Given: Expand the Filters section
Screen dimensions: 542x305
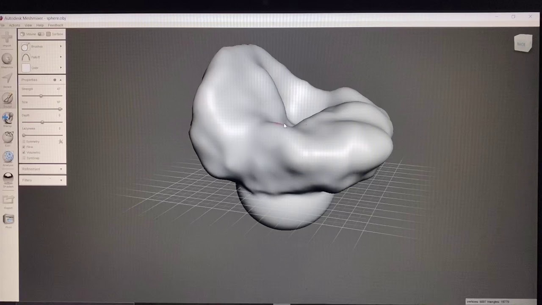Looking at the screenshot, I should [x=42, y=180].
